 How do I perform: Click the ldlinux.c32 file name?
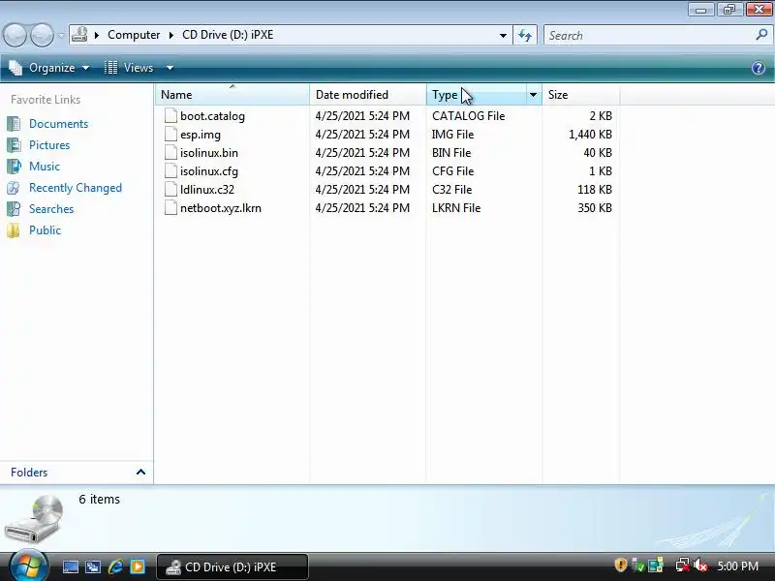coord(207,190)
